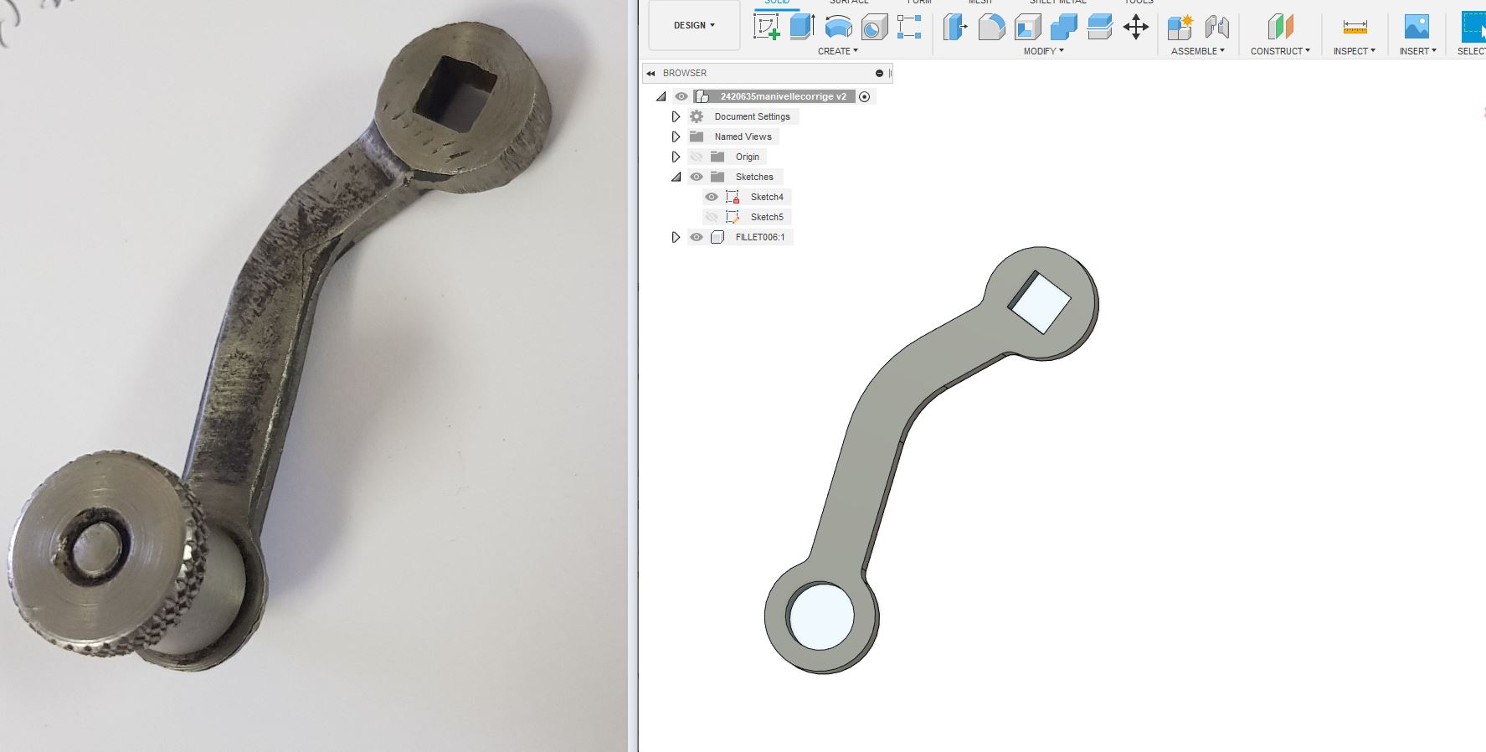Open the MODIFY dropdown menu
The image size is (1486, 752).
tap(1044, 51)
